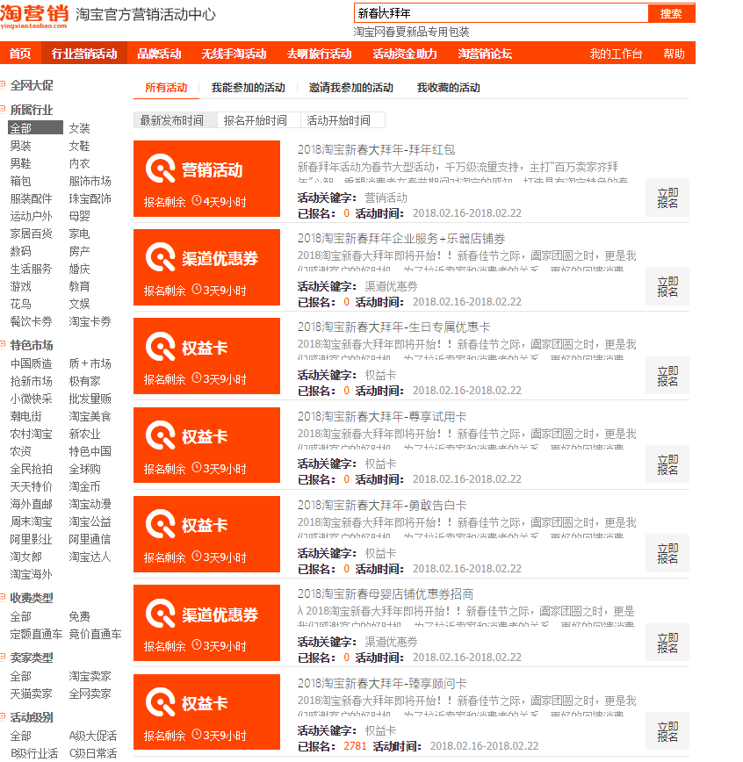
Task: Switch to the 邀请我参加的活动 tab
Action: [x=351, y=88]
